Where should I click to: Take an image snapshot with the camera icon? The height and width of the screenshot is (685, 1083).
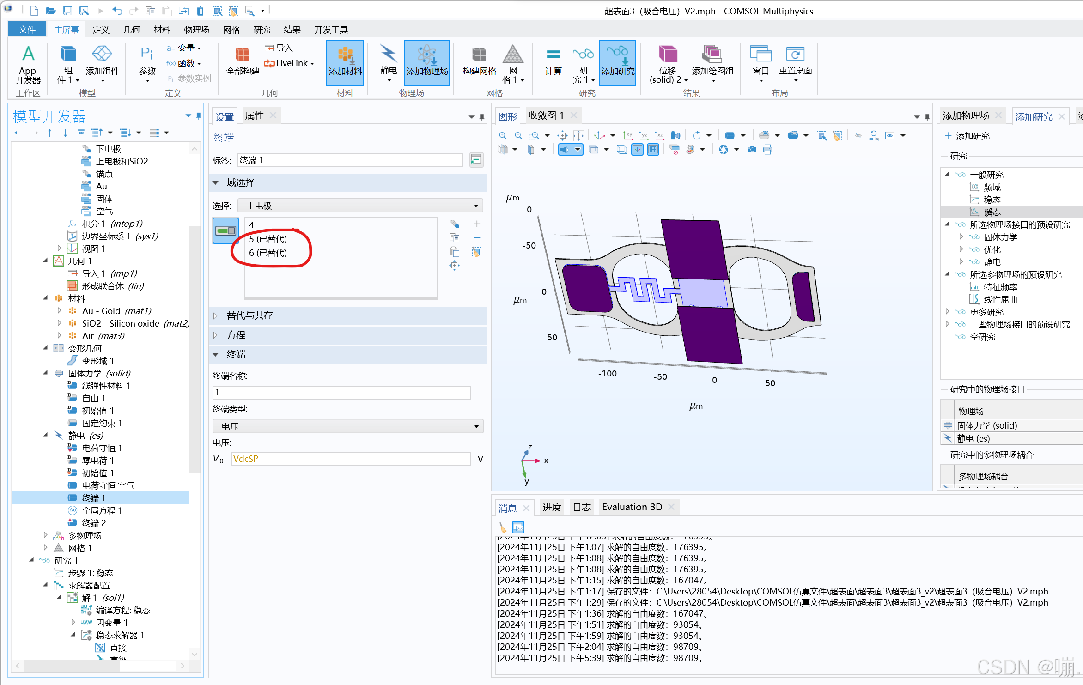click(x=752, y=150)
